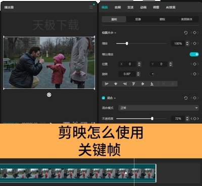Switch to the 画面 tab
This screenshot has height=186, width=202.
pyautogui.click(x=105, y=7)
